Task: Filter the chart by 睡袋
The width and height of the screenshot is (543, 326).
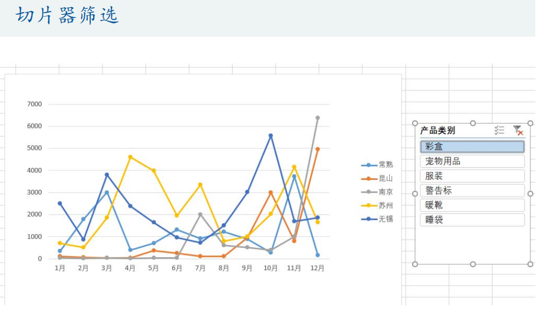Action: tap(472, 220)
